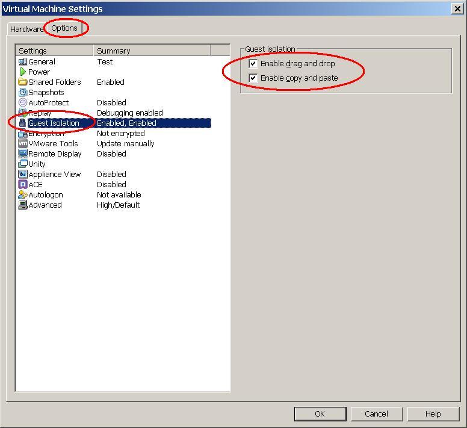The width and height of the screenshot is (467, 428).
Task: Toggle Enable drag and drop checkbox
Action: tap(253, 63)
